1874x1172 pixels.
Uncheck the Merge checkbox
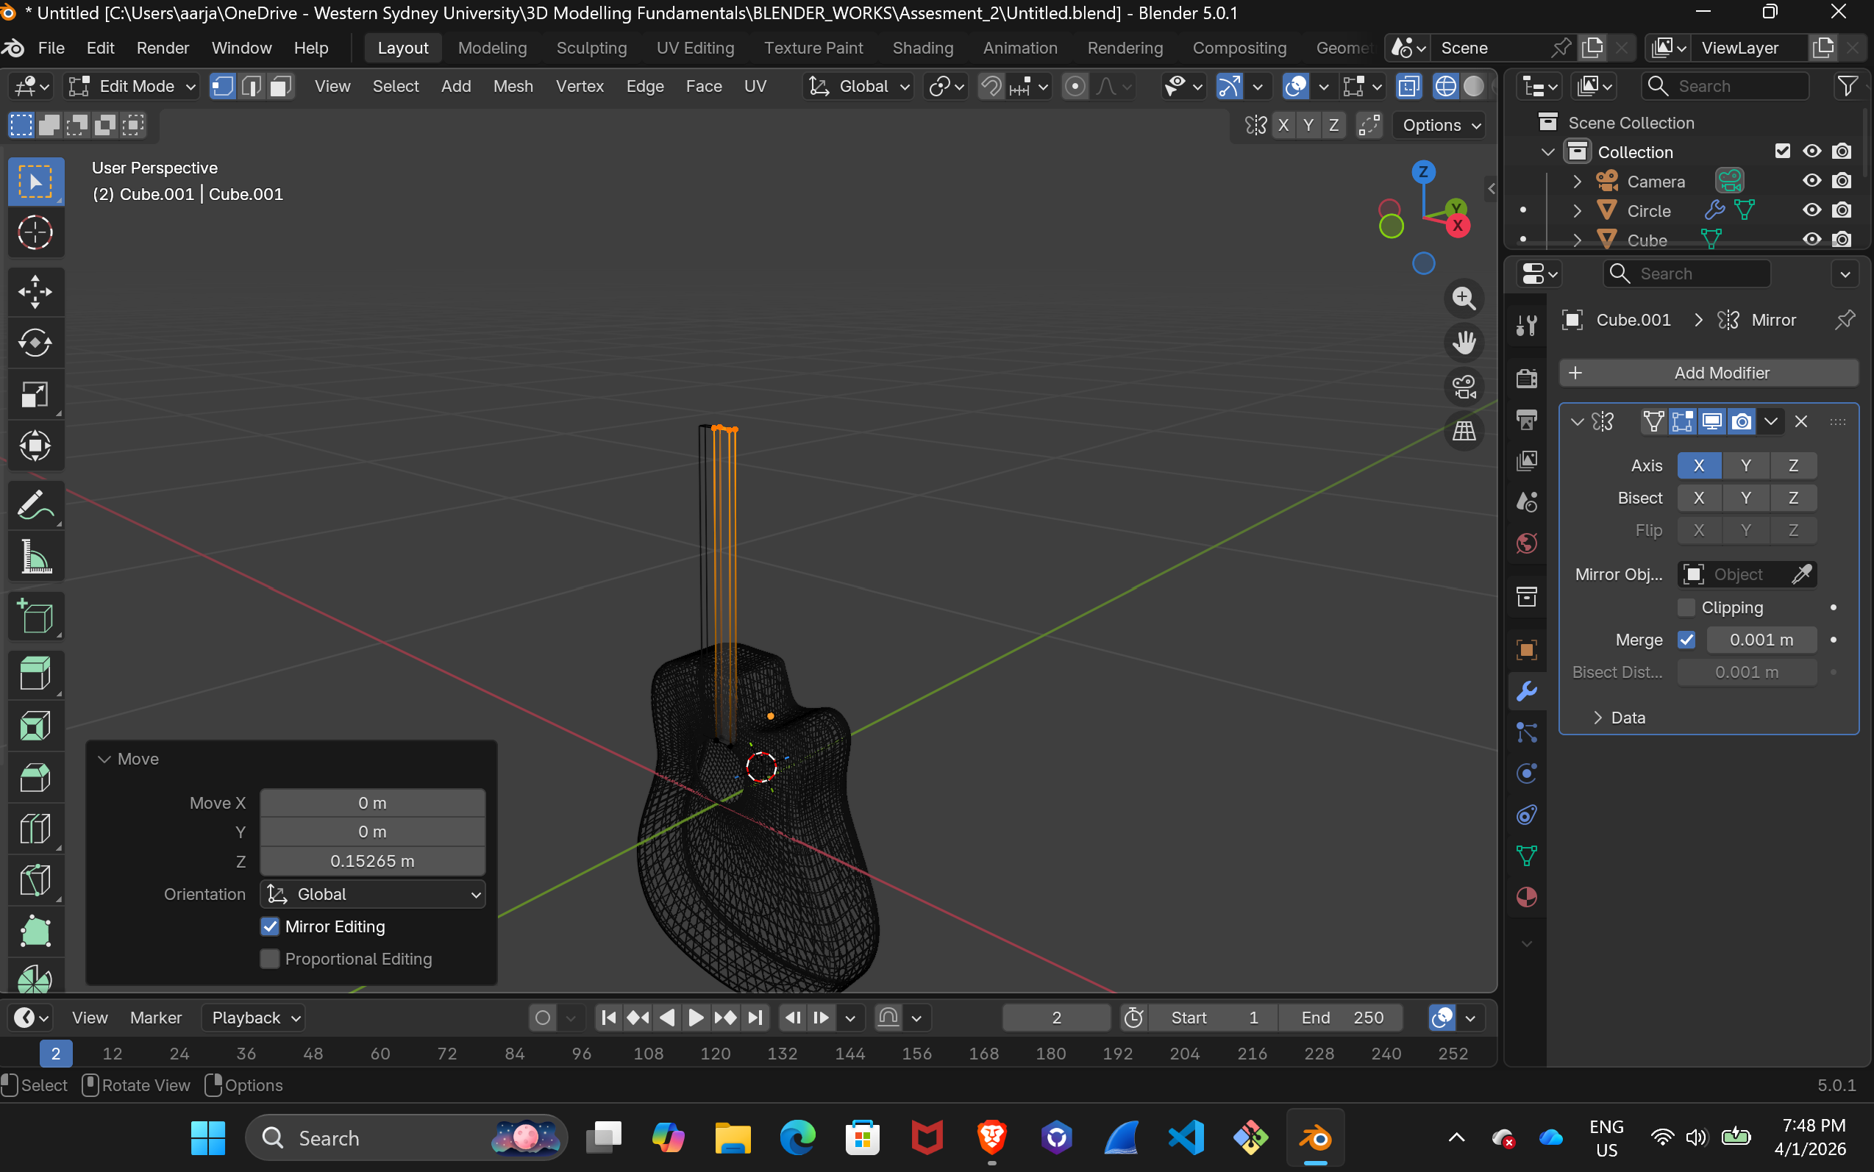pyautogui.click(x=1686, y=640)
